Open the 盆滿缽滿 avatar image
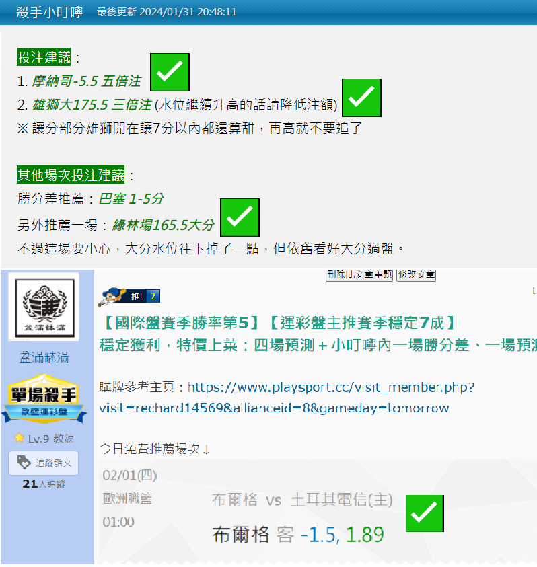The width and height of the screenshot is (537, 567). (x=44, y=306)
